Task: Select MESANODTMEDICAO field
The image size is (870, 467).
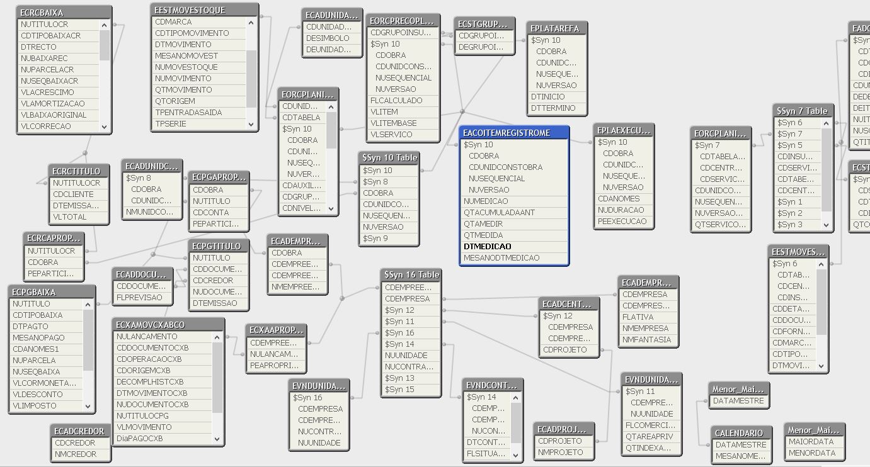Action: point(514,258)
